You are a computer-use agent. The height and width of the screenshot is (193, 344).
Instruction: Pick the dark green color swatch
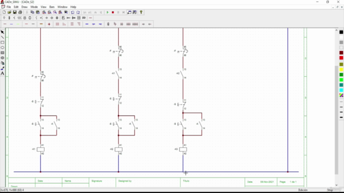click(341, 75)
